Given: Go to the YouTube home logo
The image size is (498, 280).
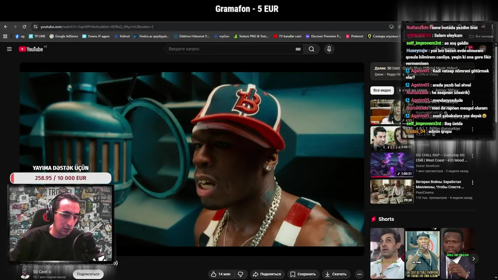Looking at the screenshot, I should coord(31,49).
